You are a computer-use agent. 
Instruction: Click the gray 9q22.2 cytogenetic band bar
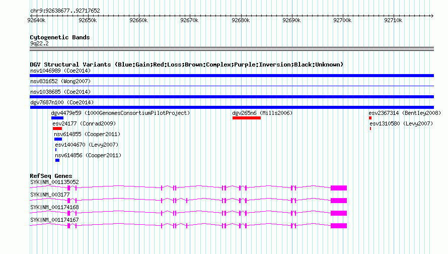click(232, 49)
